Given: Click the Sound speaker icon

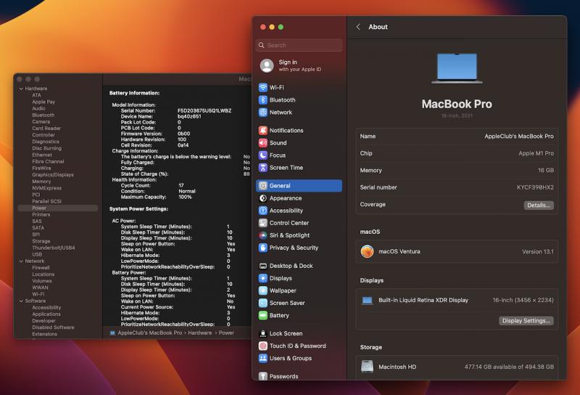Looking at the screenshot, I should [262, 142].
